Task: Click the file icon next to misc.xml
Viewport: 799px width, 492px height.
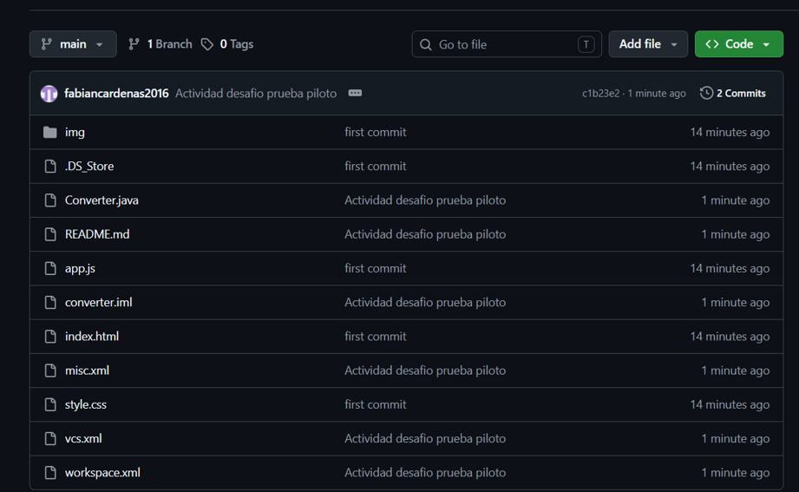Action: click(50, 371)
